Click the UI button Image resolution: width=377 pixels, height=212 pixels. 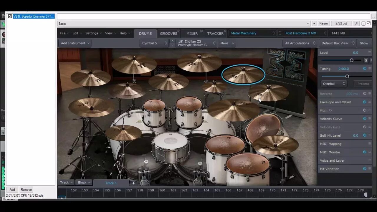[356, 24]
